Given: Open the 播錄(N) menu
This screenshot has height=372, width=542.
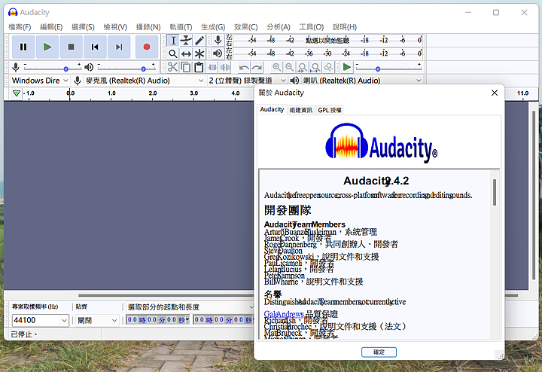Looking at the screenshot, I should [148, 26].
